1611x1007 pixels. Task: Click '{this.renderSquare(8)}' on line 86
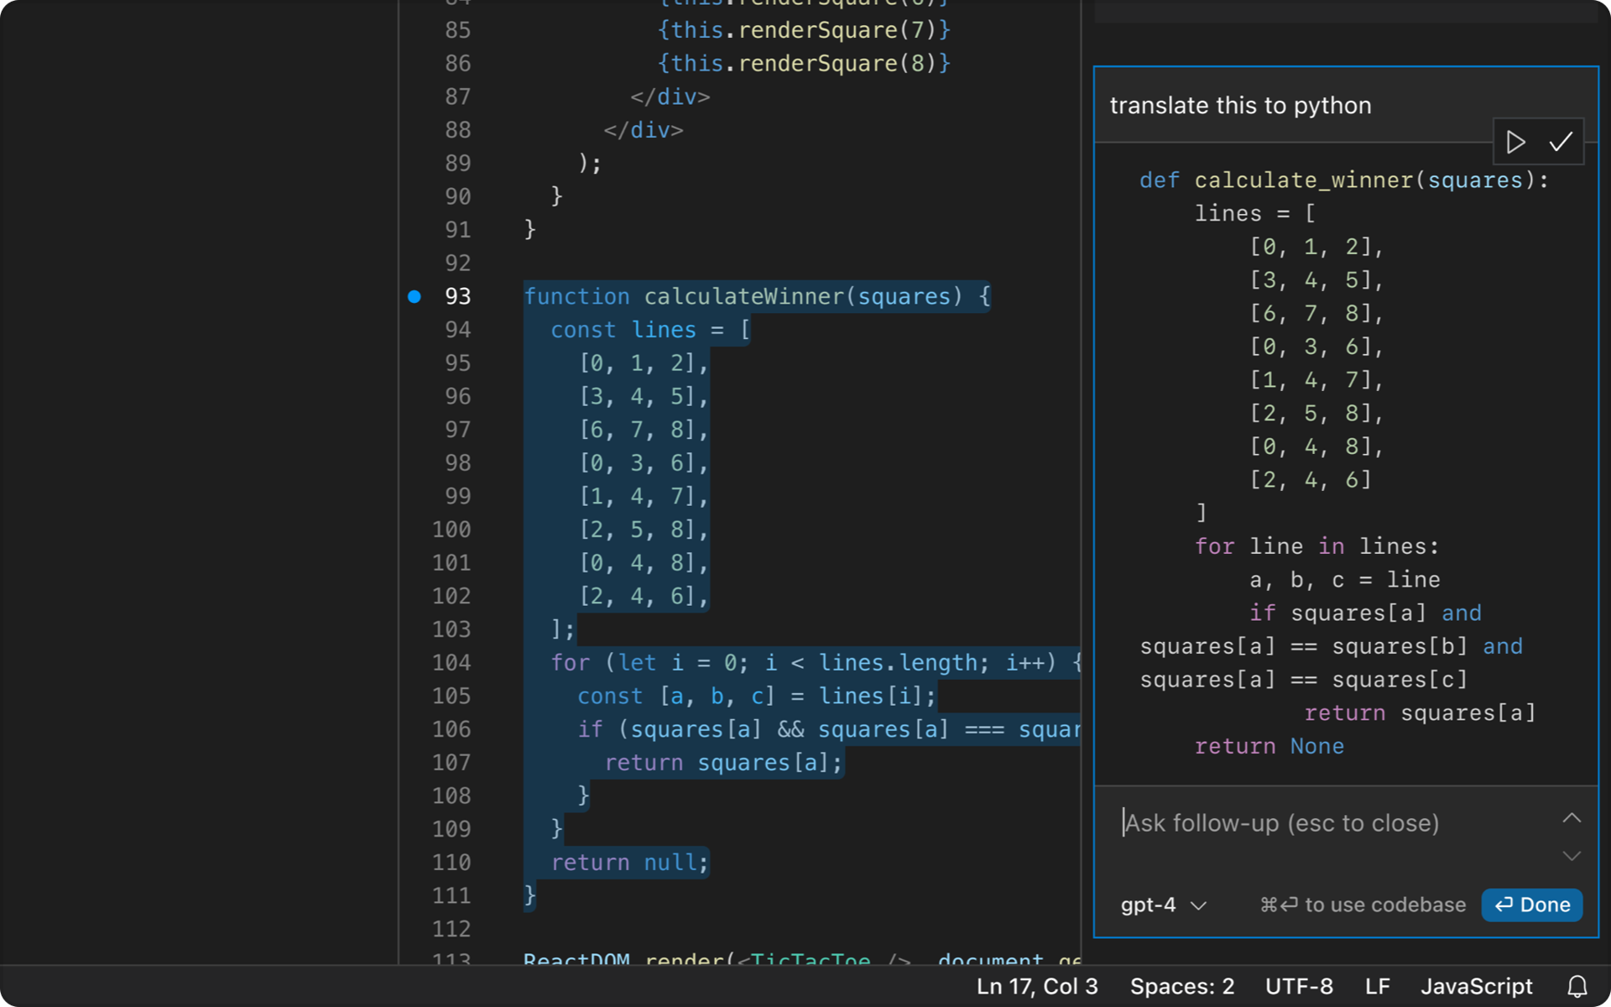(x=804, y=64)
